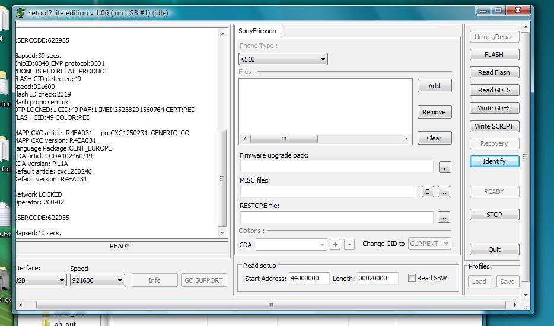Click the RESTORE file input field

337,217
